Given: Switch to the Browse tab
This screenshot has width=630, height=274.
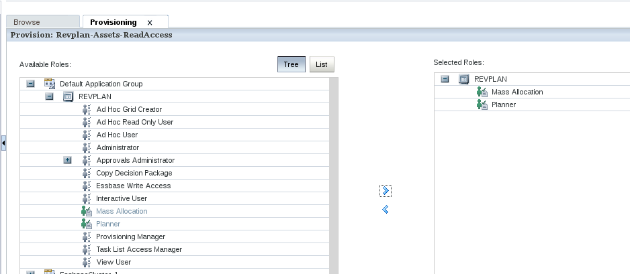Looking at the screenshot, I should click(x=42, y=22).
